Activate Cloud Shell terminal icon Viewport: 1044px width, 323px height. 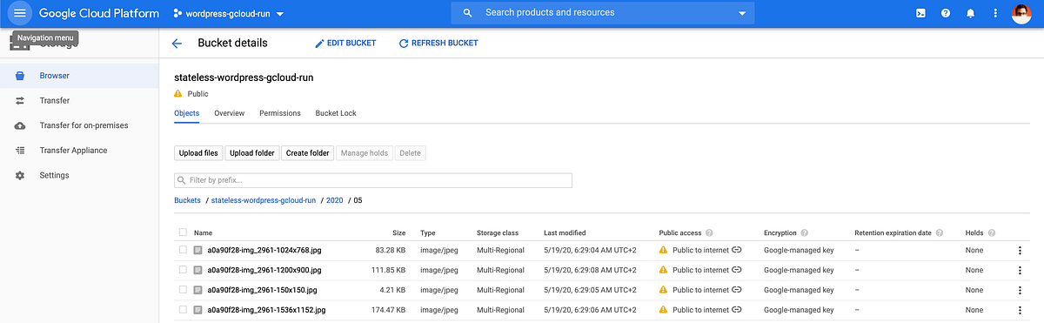tap(920, 13)
